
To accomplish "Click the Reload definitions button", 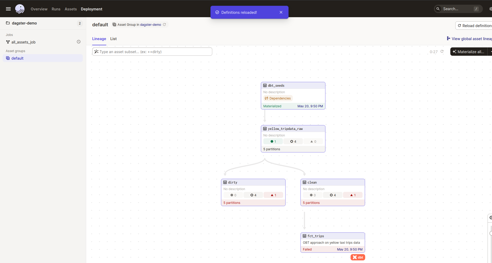I will coord(474,26).
